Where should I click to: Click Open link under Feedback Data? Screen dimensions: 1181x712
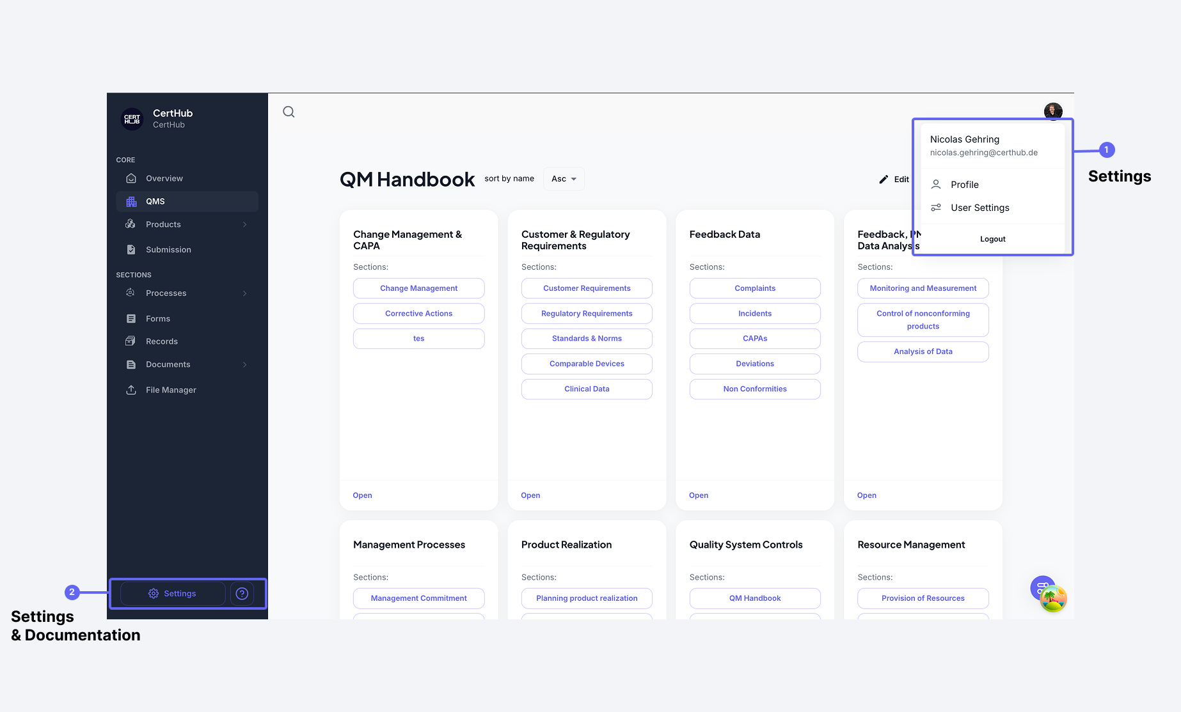(699, 495)
